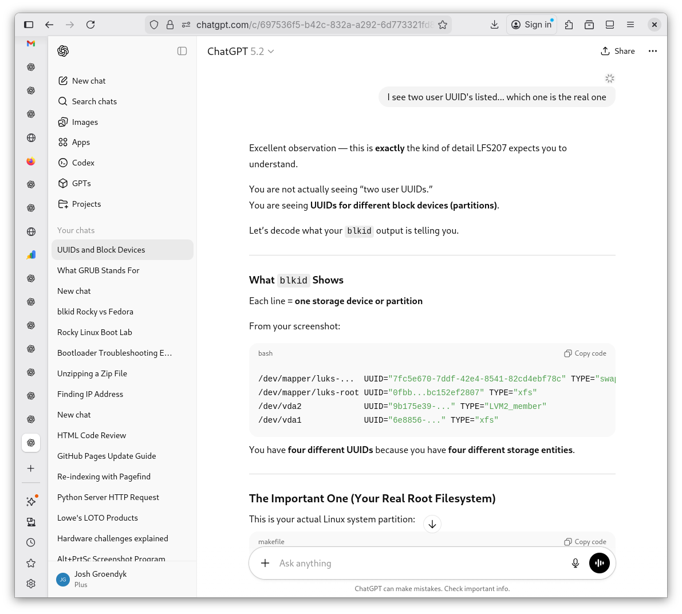Open the Josh Groendyk account menu

pos(100,578)
